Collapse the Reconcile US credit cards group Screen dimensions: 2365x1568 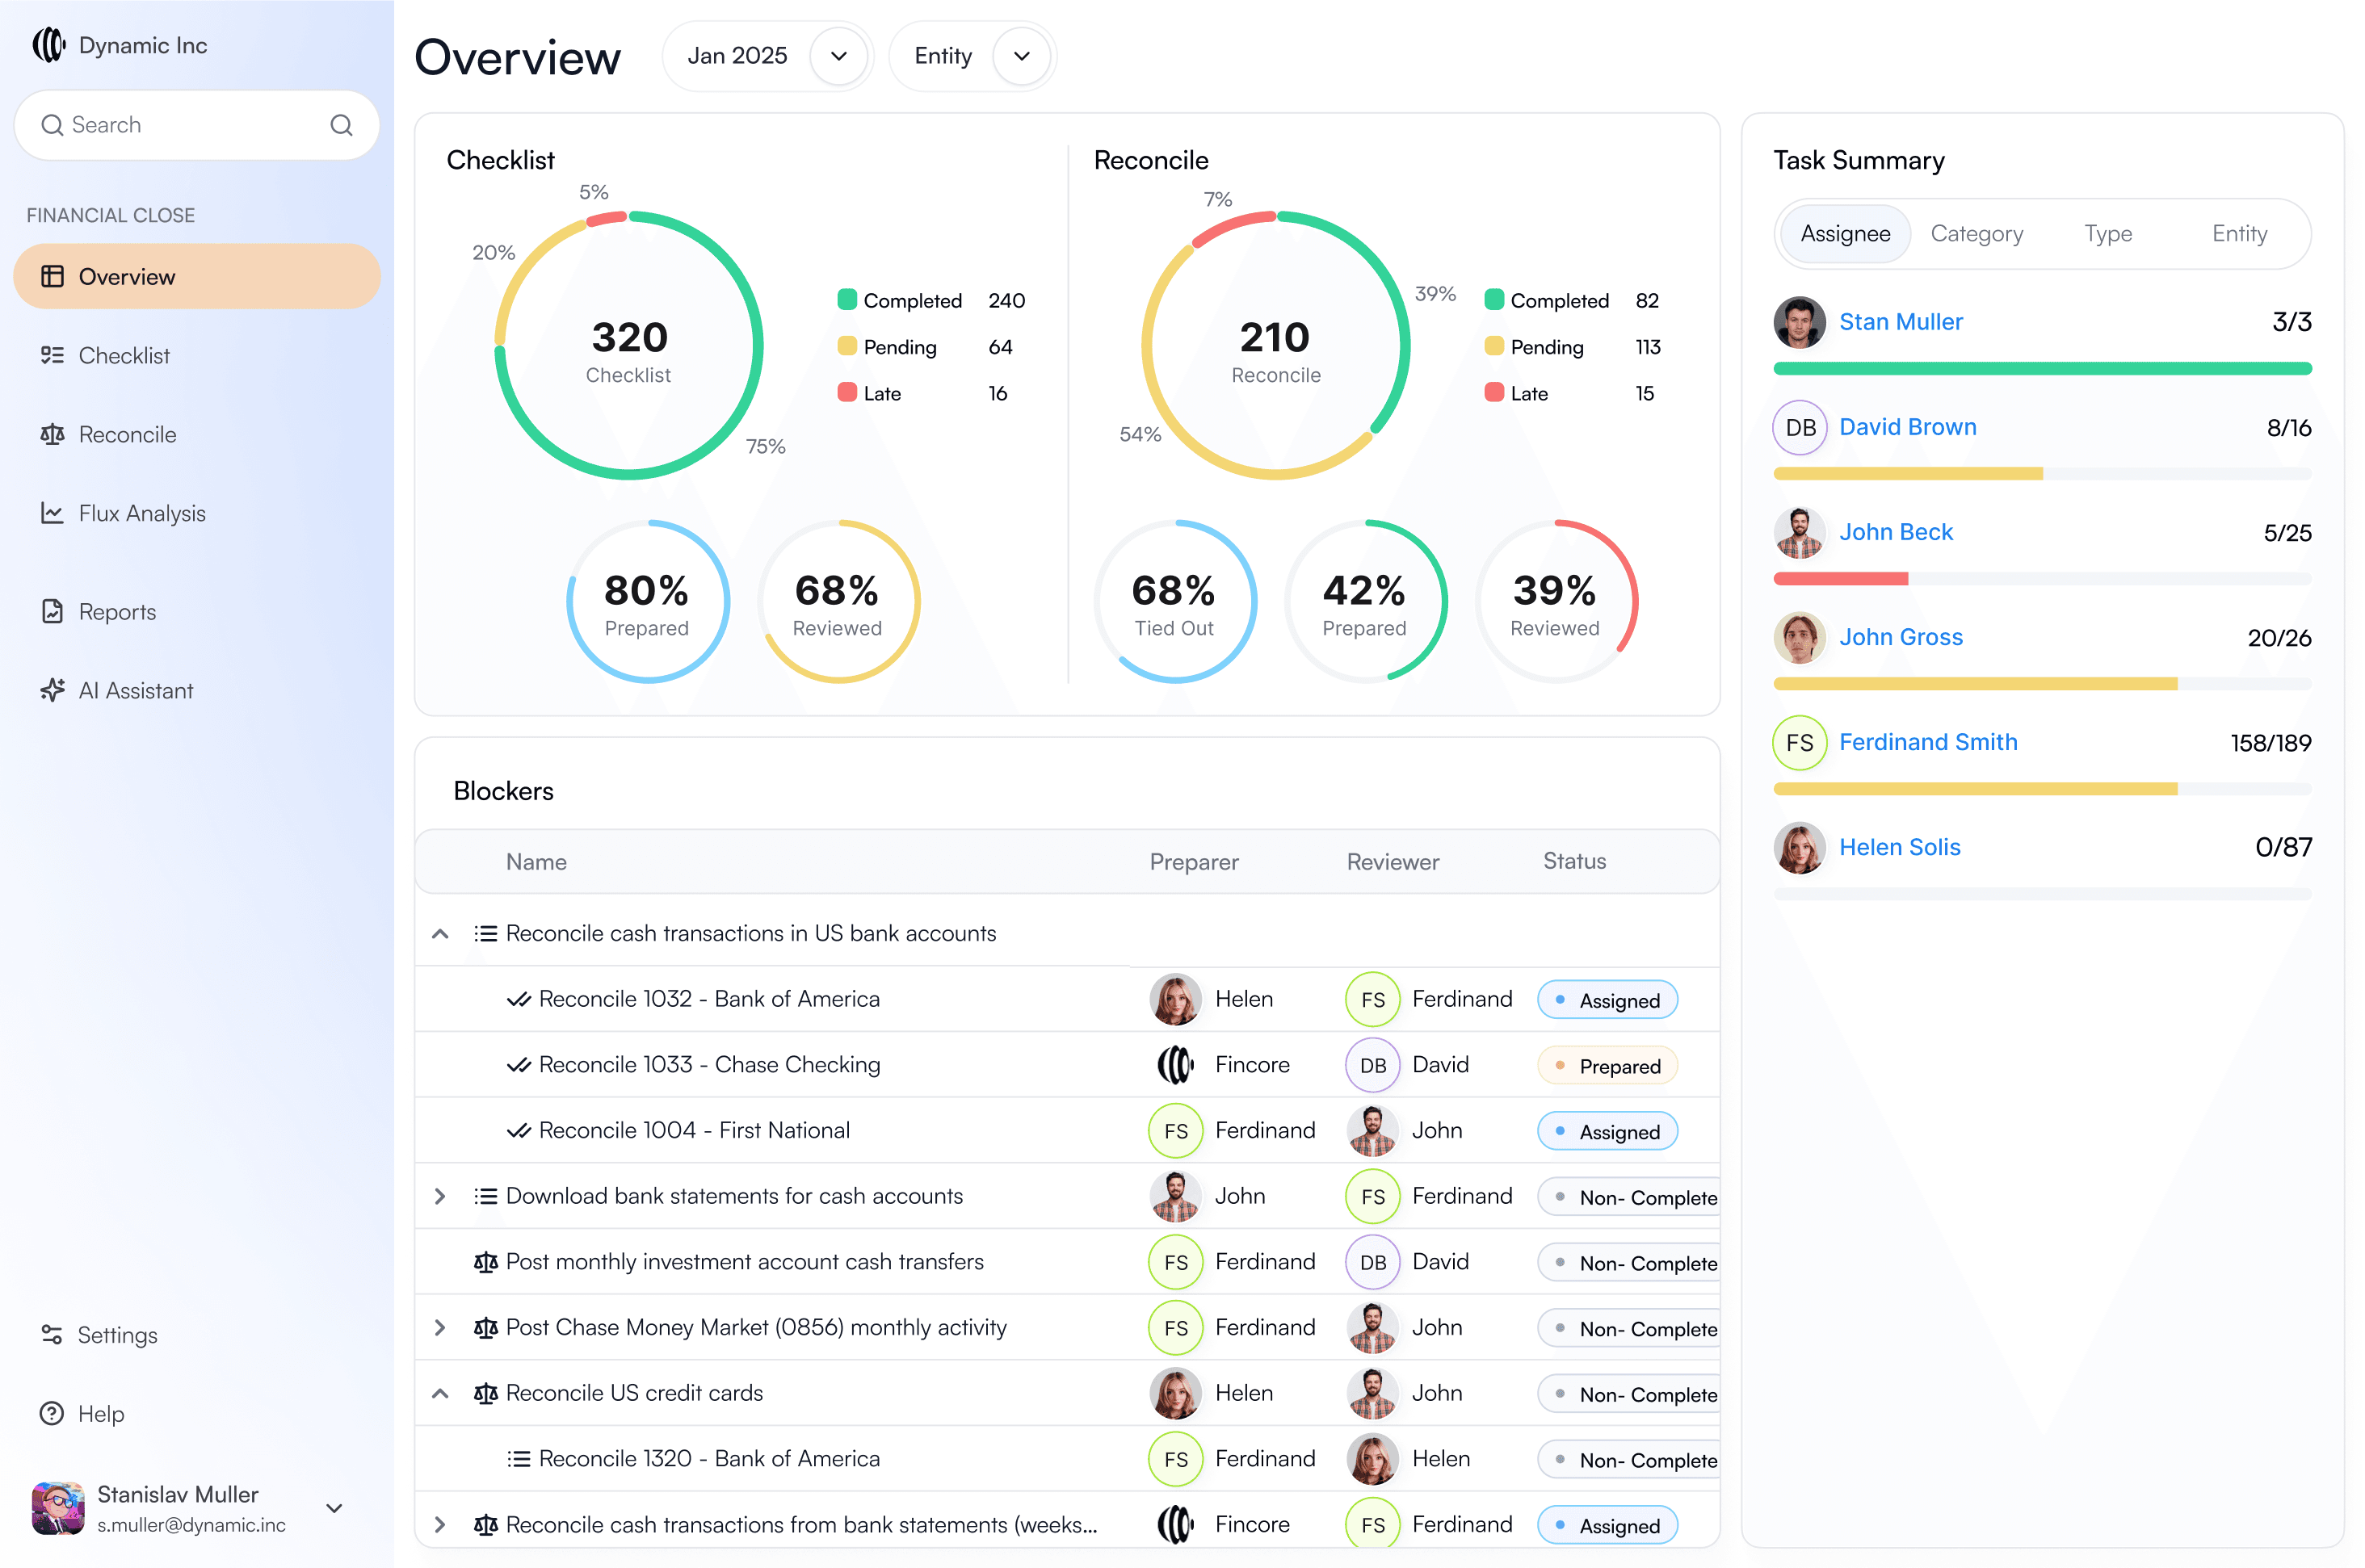[439, 1393]
